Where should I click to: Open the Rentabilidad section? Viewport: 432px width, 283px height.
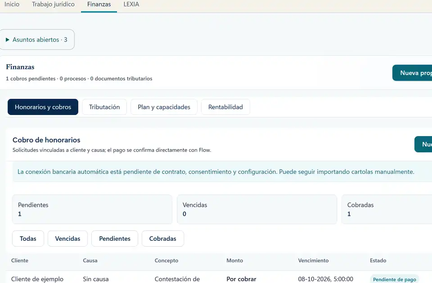[x=225, y=107]
